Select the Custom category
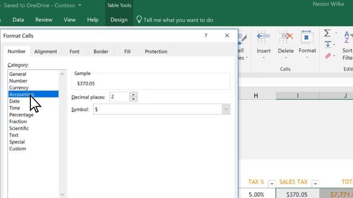353x198 pixels. tap(33, 148)
